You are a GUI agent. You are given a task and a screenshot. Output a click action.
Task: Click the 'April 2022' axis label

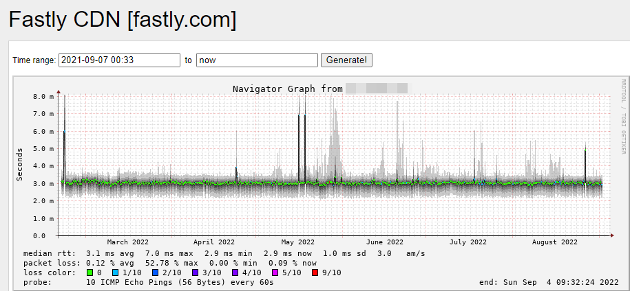tap(213, 242)
